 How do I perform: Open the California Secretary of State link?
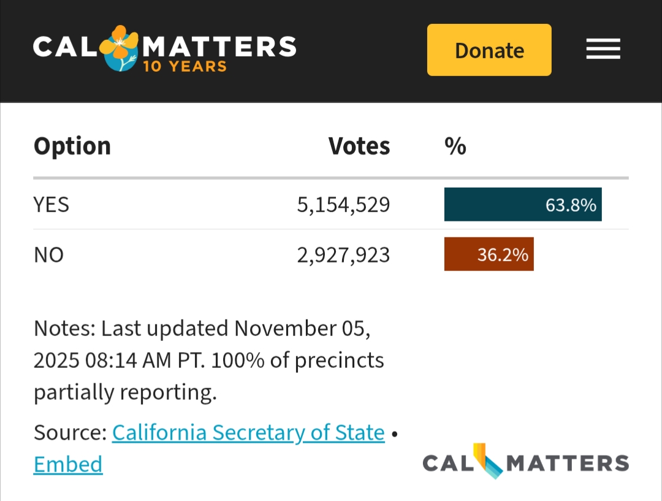click(x=248, y=433)
